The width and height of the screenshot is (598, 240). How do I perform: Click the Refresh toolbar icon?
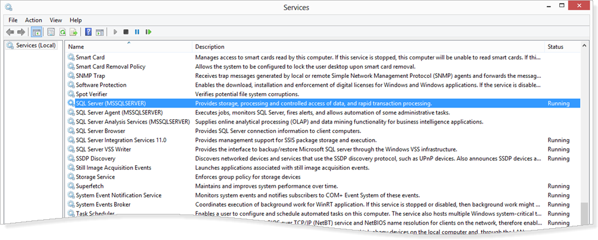62,32
